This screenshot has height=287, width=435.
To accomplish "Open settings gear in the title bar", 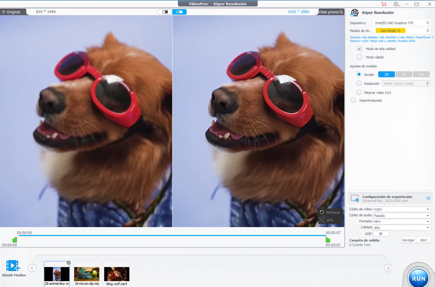I will tap(396, 4).
